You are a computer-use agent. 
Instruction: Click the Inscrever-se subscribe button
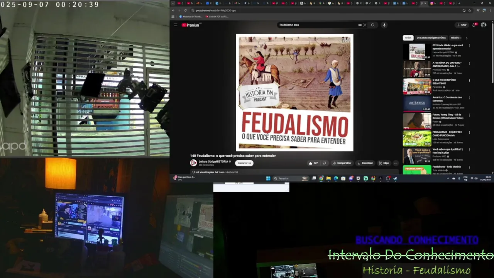click(244, 163)
